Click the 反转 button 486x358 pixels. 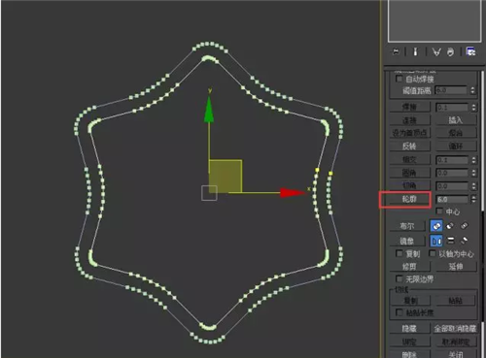click(x=409, y=146)
